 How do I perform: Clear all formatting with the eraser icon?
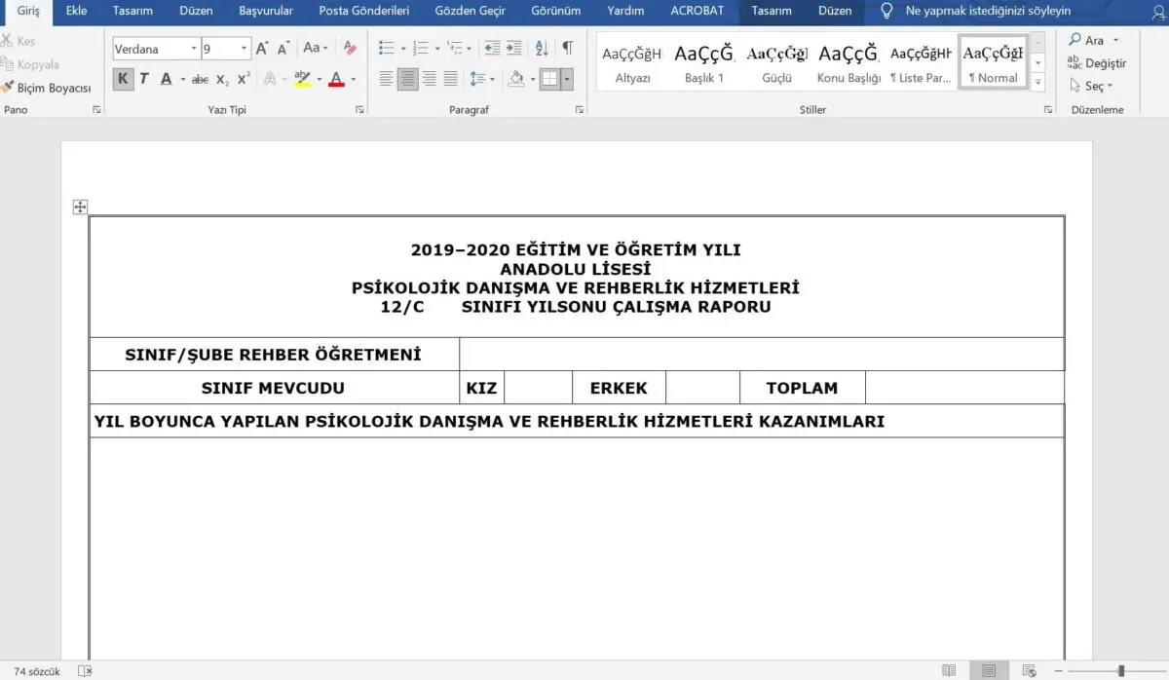[351, 48]
